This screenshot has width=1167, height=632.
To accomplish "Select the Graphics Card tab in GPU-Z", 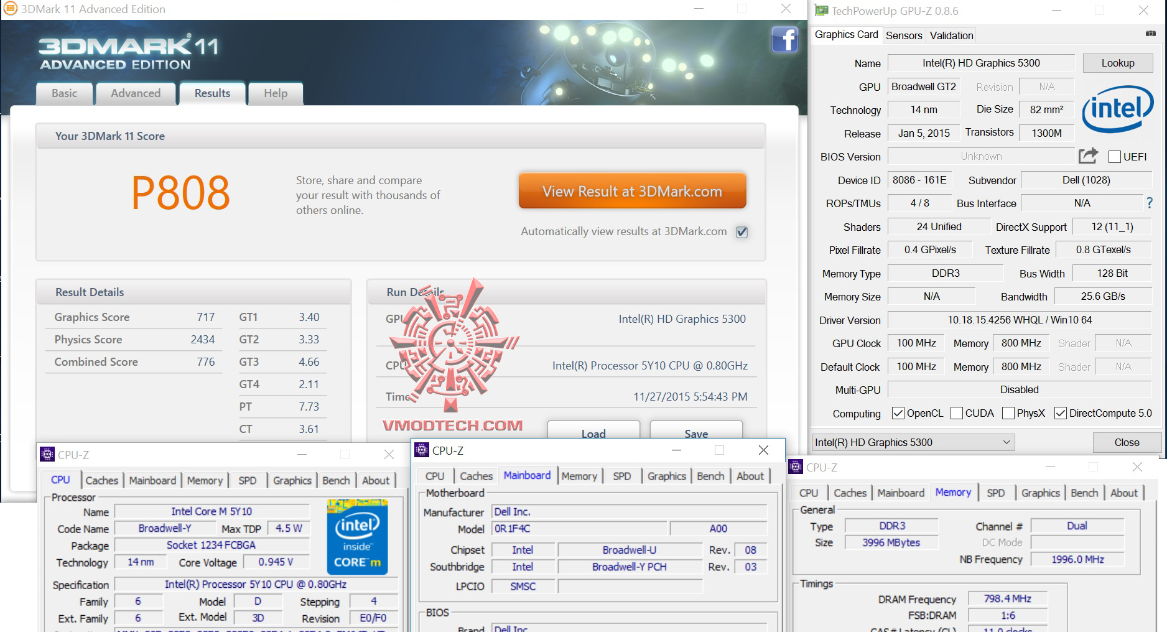I will (847, 35).
